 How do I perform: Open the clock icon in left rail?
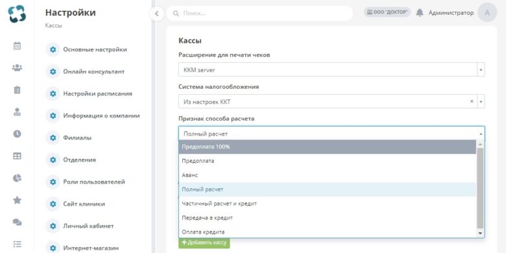(x=17, y=134)
